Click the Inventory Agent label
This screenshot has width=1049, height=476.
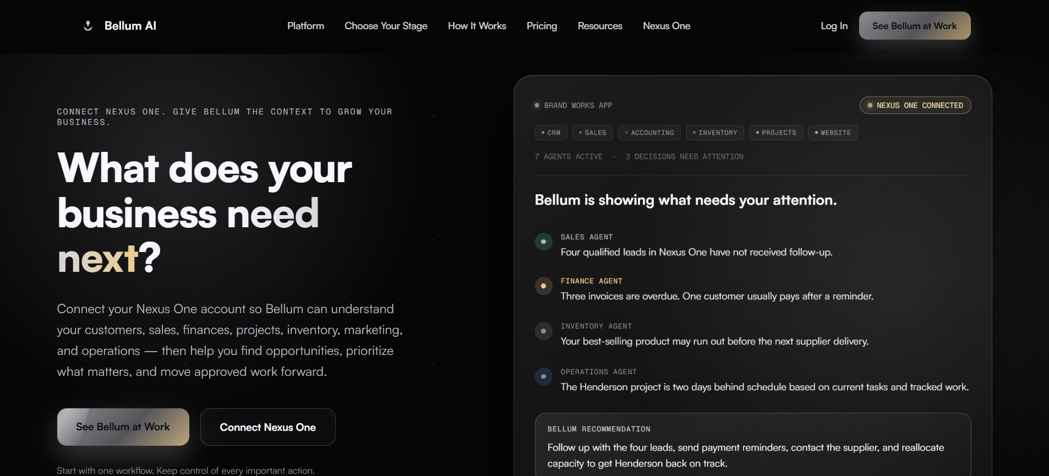(596, 326)
